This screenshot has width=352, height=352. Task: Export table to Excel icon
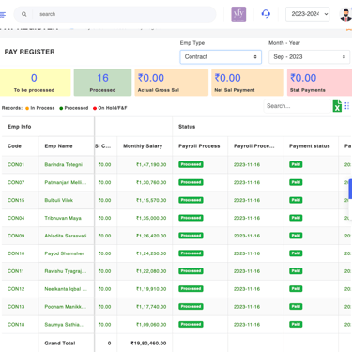[x=337, y=106]
